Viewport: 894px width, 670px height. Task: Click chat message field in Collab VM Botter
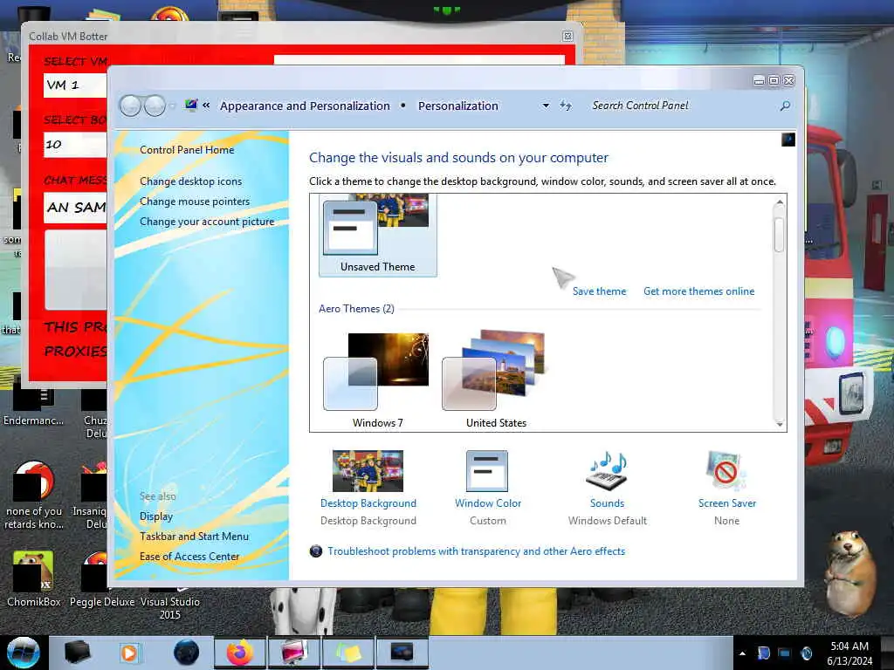tap(75, 207)
